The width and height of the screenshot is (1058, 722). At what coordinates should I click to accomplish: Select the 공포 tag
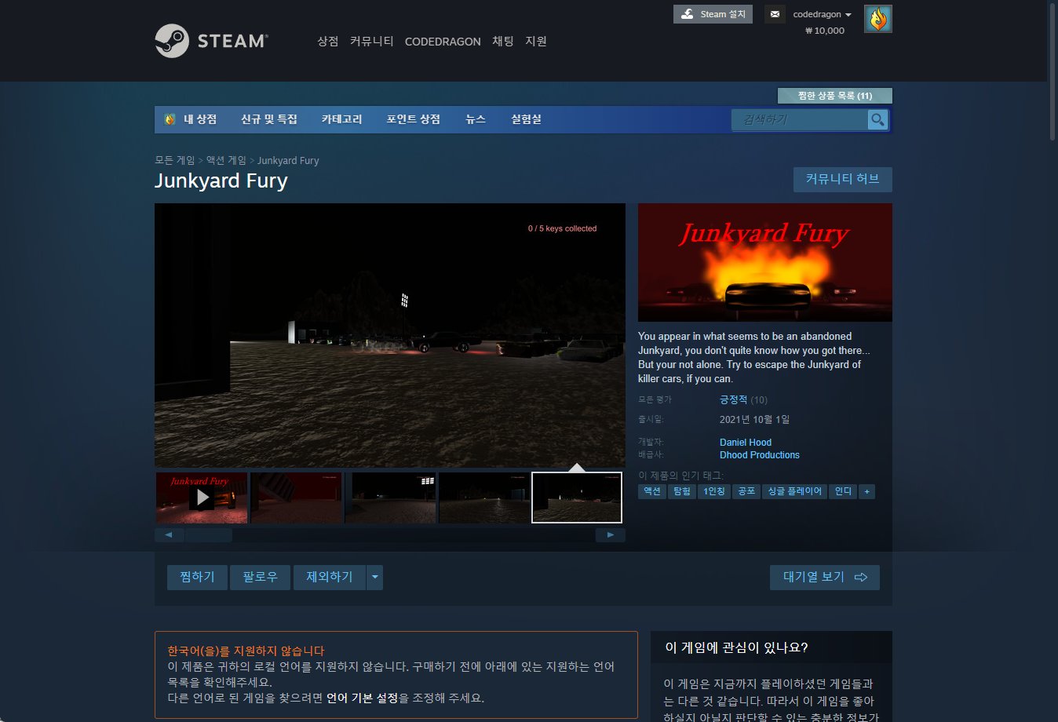746,491
